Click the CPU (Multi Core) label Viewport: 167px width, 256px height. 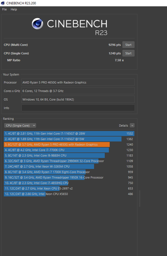(x=16, y=45)
